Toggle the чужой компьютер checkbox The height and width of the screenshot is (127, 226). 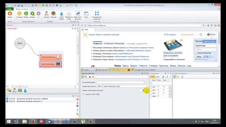pos(196,53)
